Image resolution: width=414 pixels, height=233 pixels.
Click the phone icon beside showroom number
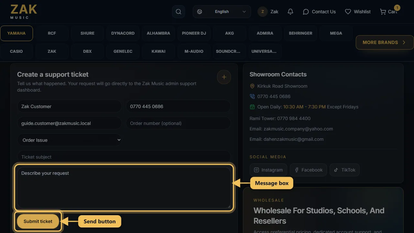252,96
